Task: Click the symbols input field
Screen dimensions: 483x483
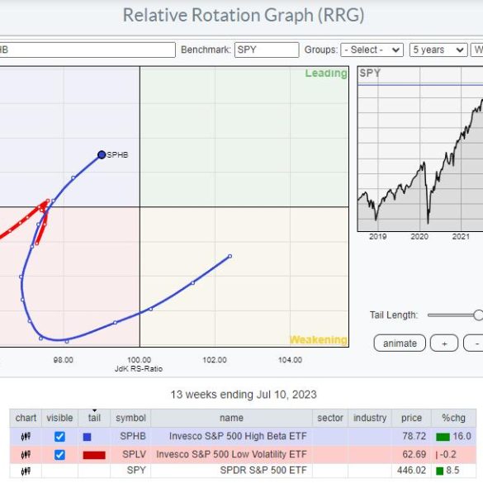Action: pyautogui.click(x=88, y=50)
